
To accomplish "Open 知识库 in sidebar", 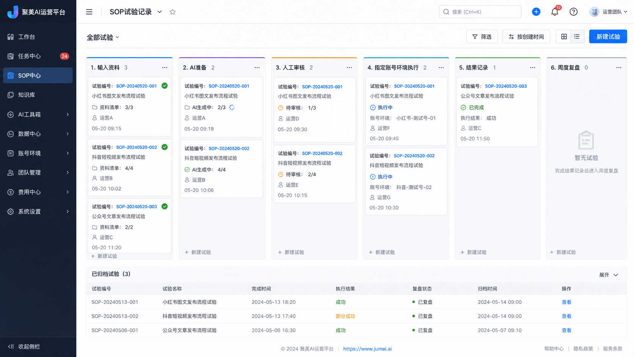I will pyautogui.click(x=38, y=94).
